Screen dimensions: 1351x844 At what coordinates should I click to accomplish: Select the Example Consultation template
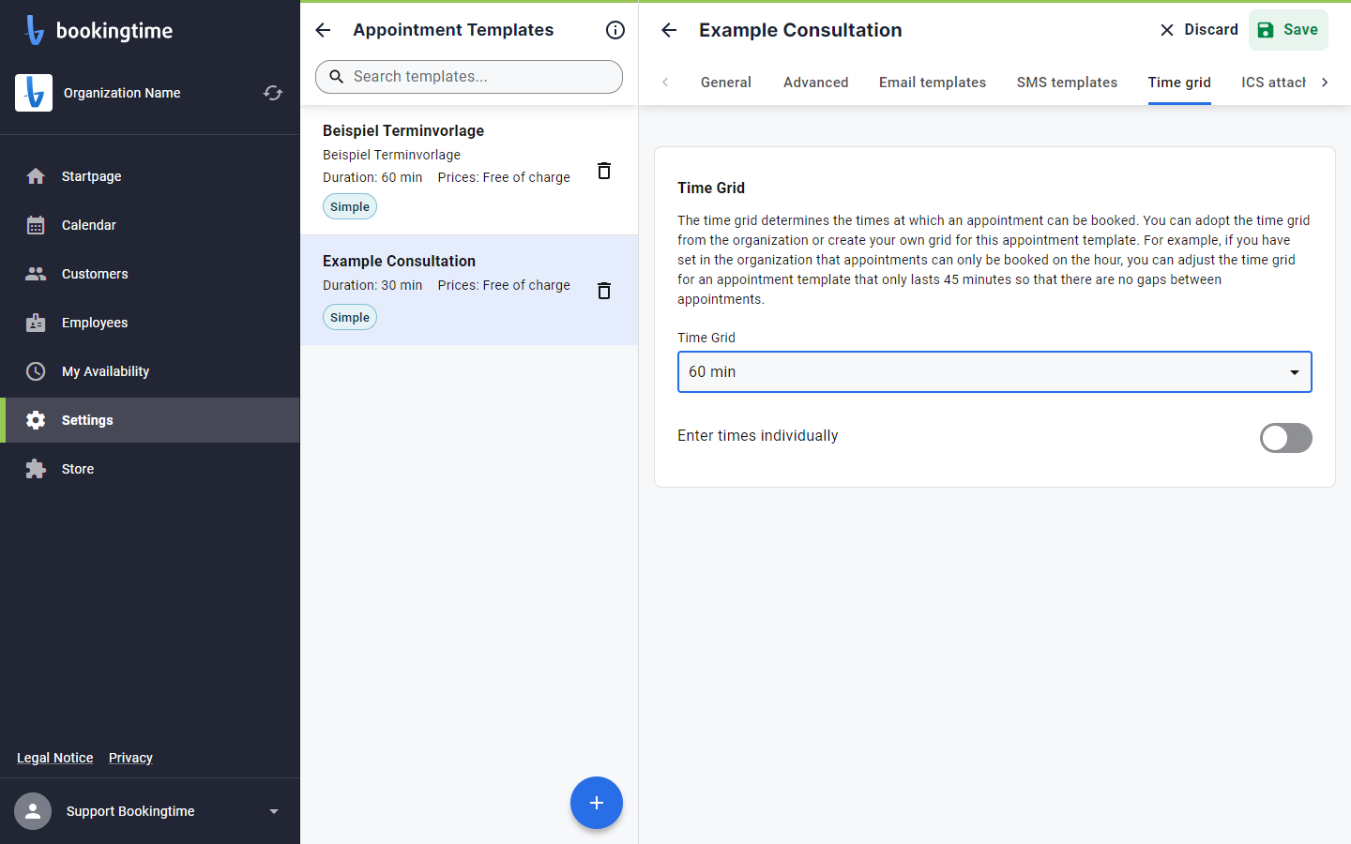click(x=469, y=290)
